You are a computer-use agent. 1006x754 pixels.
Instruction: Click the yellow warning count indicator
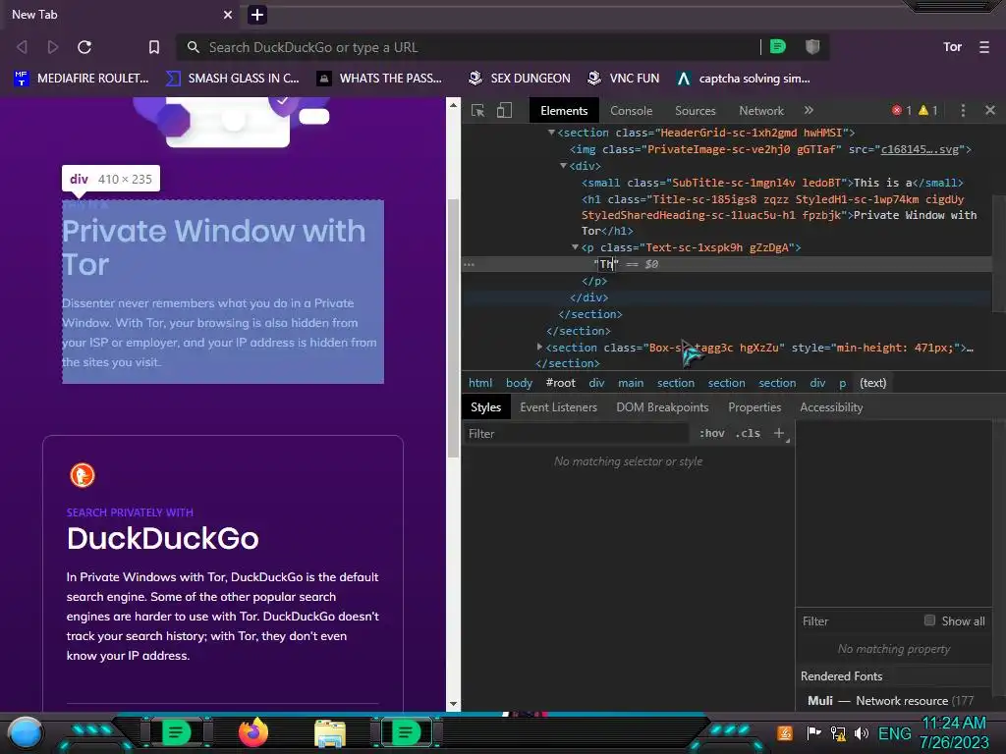(x=927, y=110)
